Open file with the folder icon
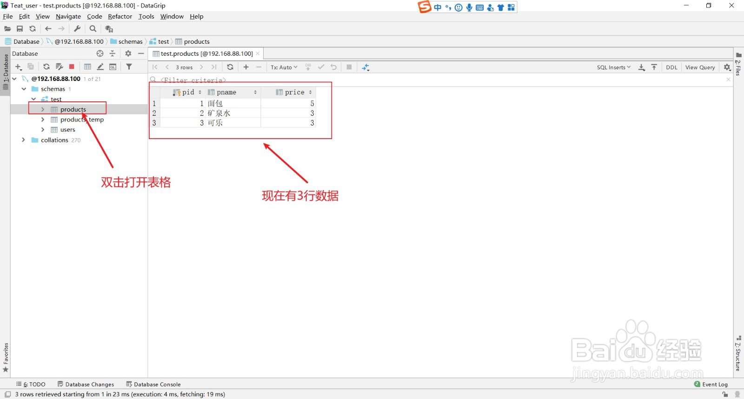This screenshot has height=399, width=744. [x=7, y=29]
